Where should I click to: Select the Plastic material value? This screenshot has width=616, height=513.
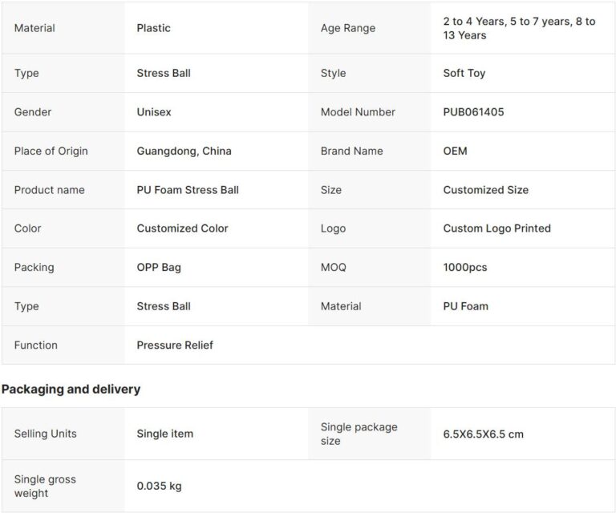[153, 28]
